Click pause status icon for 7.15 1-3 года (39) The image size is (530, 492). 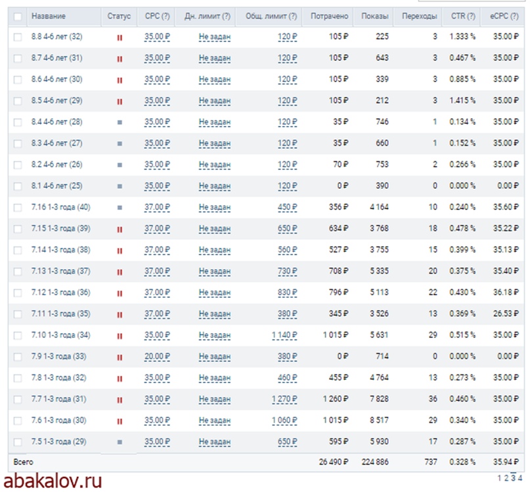coord(120,230)
